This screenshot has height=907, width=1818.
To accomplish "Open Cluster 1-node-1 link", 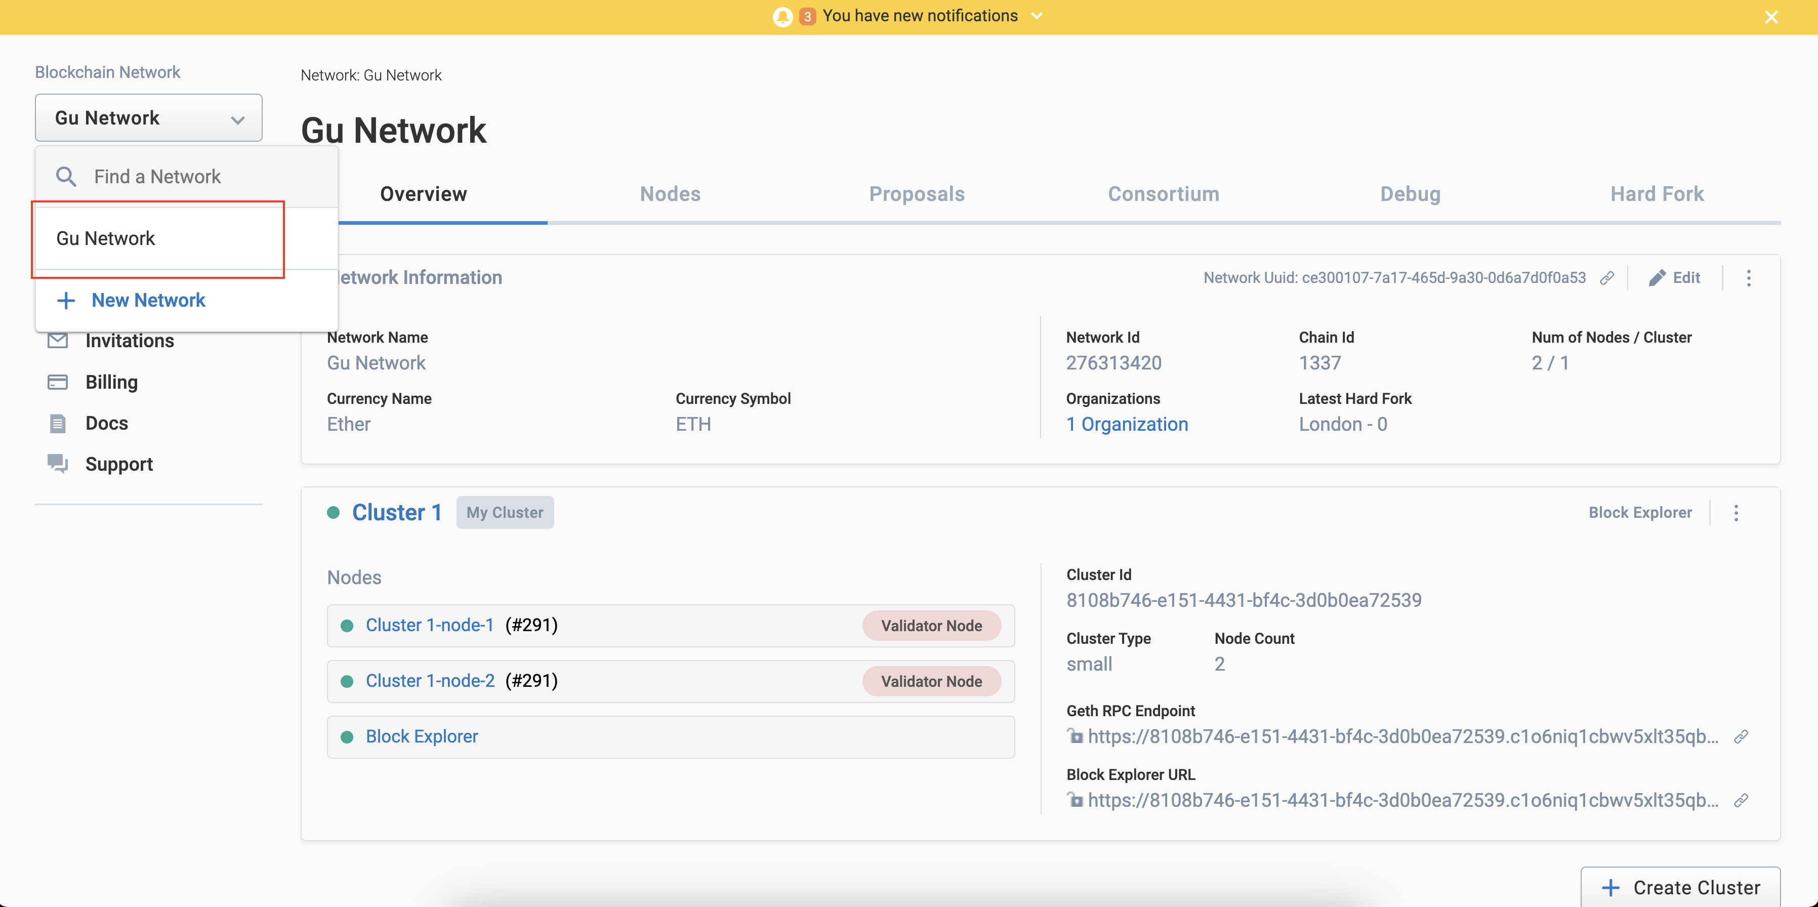I will [x=430, y=626].
